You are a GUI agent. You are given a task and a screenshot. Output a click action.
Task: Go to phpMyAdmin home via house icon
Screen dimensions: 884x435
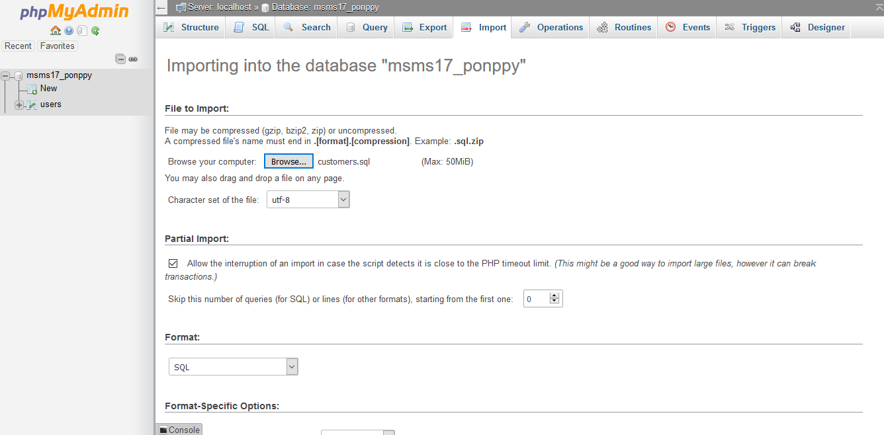(x=56, y=30)
